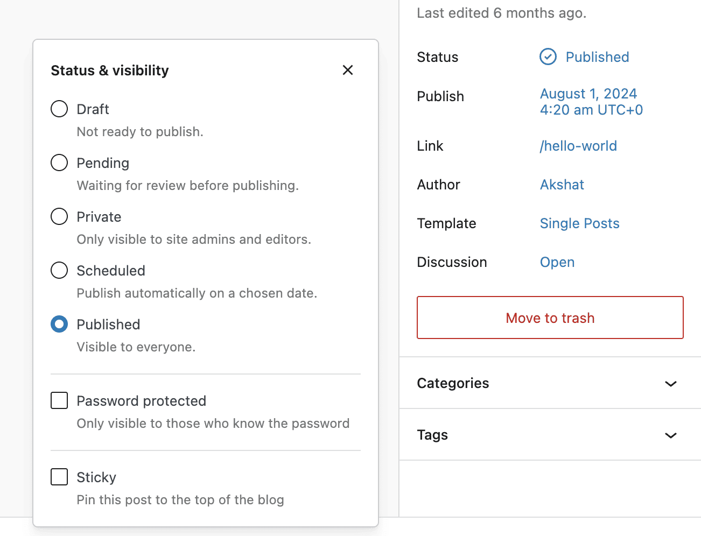Change the publish date August 1, 2024
701x536 pixels.
(591, 102)
